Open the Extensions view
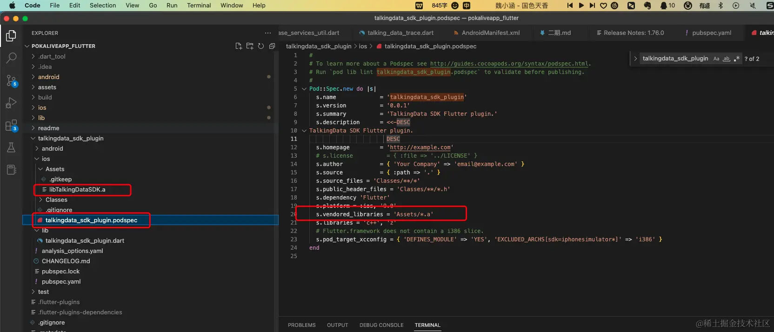The image size is (774, 332). [11, 126]
